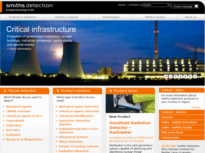This screenshot has width=205, height=153.
Task: Open the 25.05.2011 news item
Action: (180, 149)
